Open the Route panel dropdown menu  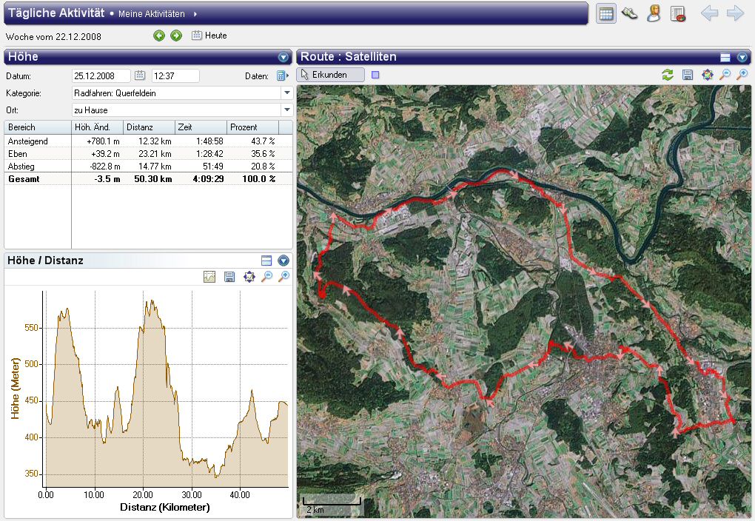click(x=742, y=57)
